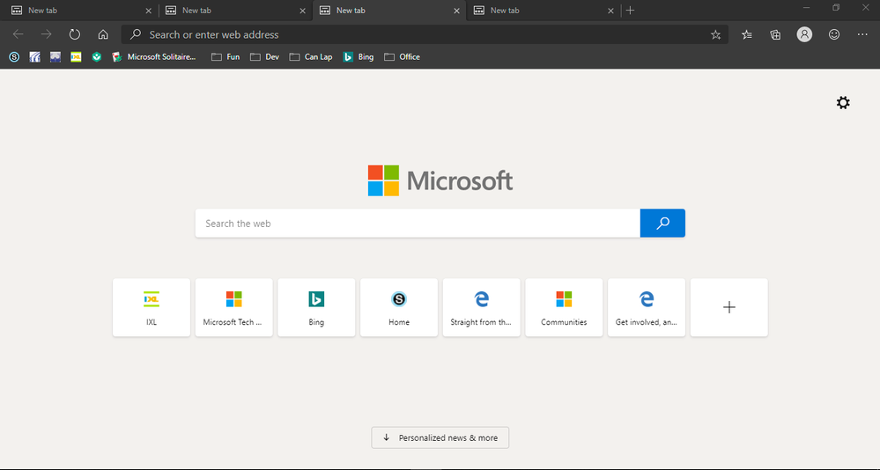This screenshot has height=470, width=880.
Task: Click the blue search magnifier button
Action: tap(662, 224)
